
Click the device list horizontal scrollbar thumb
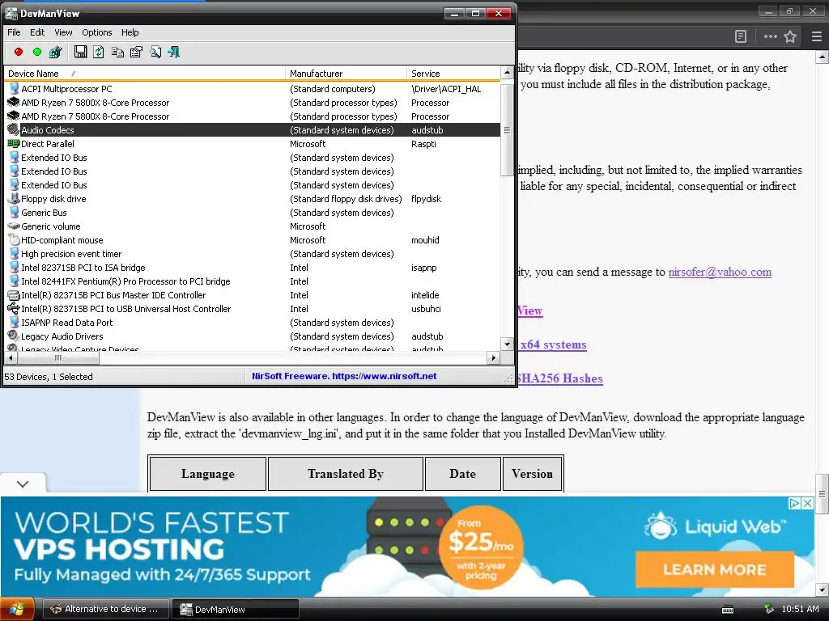tap(58, 357)
